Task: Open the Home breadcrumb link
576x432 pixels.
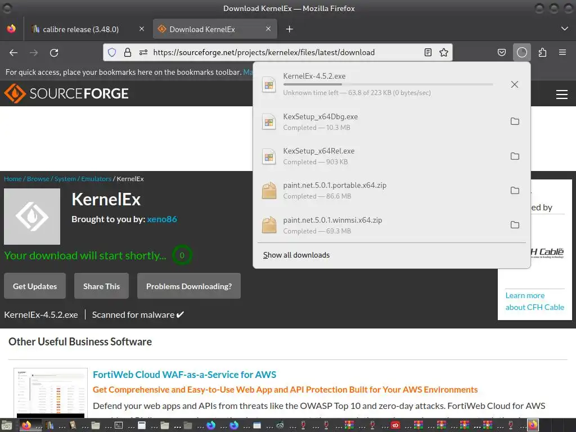Action: pyautogui.click(x=13, y=179)
